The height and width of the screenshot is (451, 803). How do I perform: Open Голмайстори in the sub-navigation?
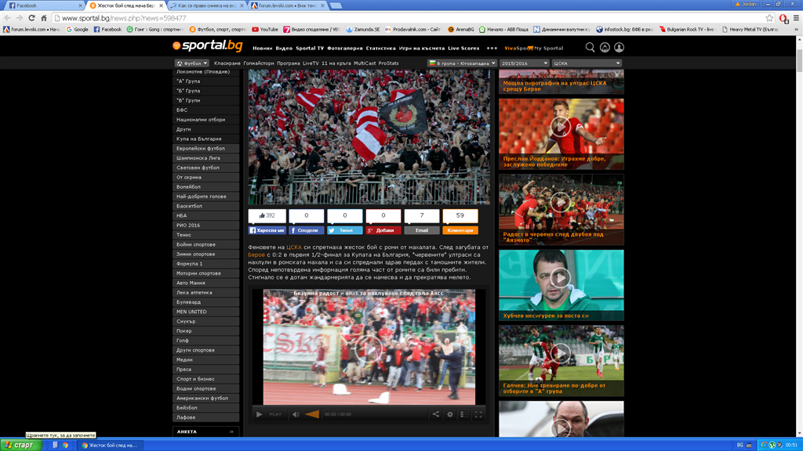(259, 63)
